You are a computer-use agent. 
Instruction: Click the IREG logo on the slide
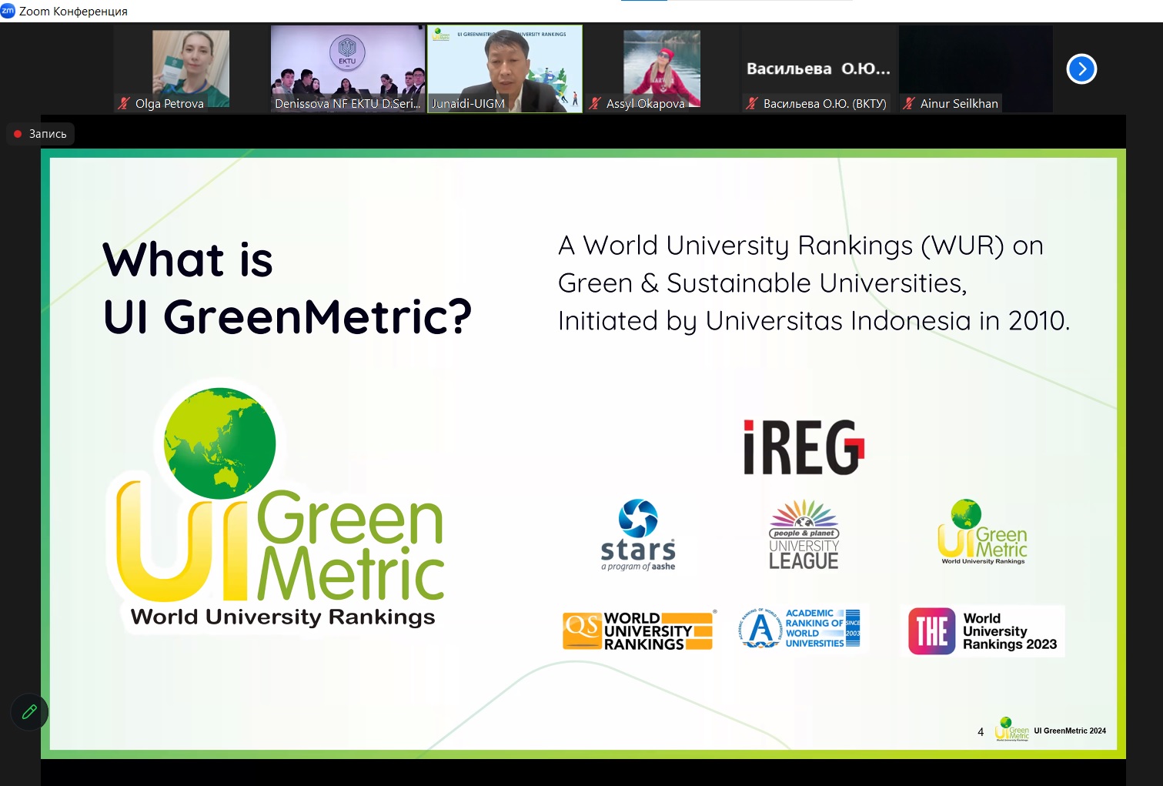coord(804,447)
